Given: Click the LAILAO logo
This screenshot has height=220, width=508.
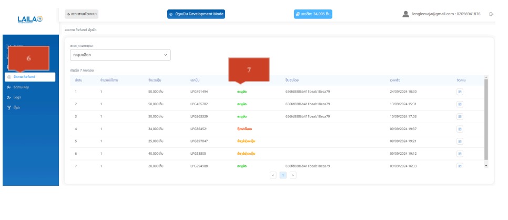Looking at the screenshot, I should coord(30,19).
